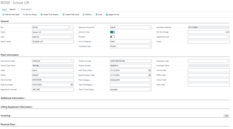
Task: Open the Statistics action
Action: pos(87,14)
